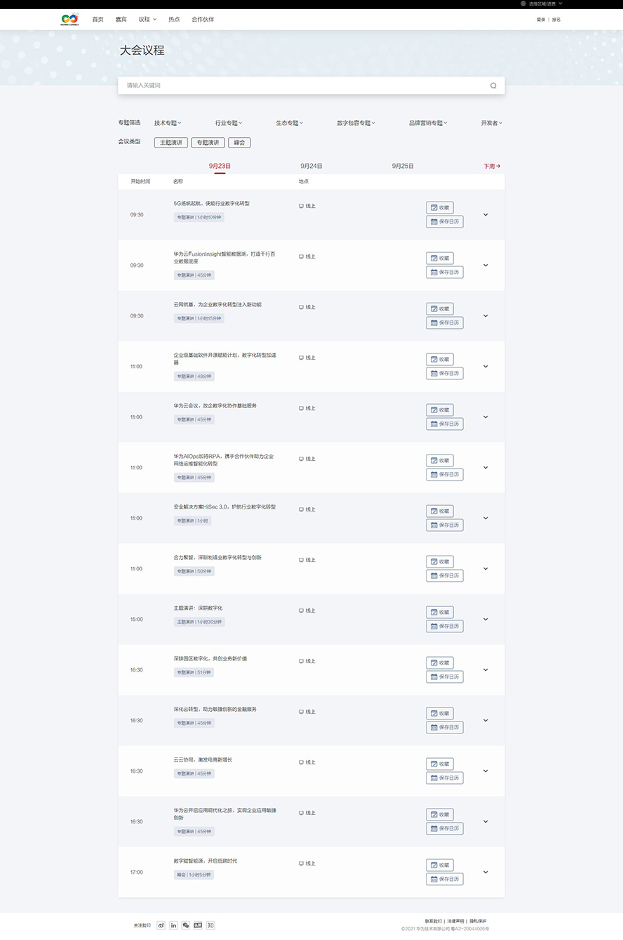Image resolution: width=623 pixels, height=940 pixels.
Task: Open the 技术专题 filter dropdown
Action: [x=168, y=123]
